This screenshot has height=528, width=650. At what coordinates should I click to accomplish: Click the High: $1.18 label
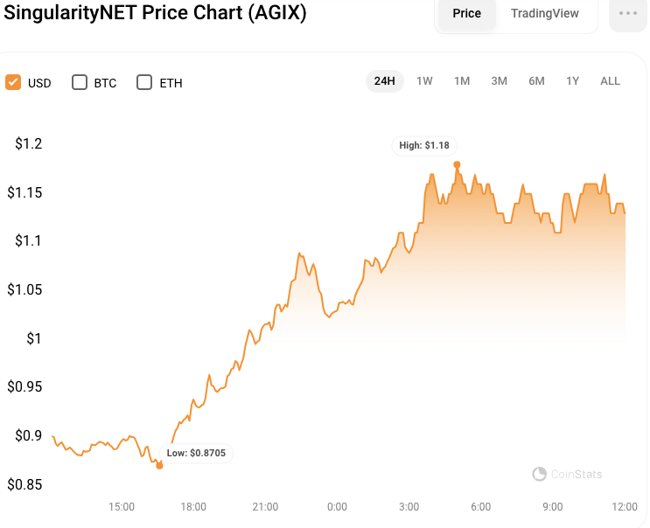pyautogui.click(x=424, y=145)
